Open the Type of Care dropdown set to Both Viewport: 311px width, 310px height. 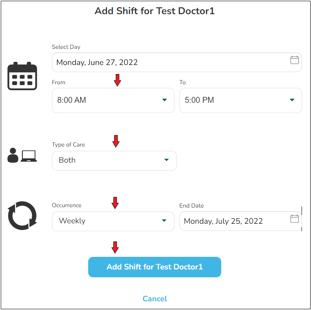coord(114,160)
